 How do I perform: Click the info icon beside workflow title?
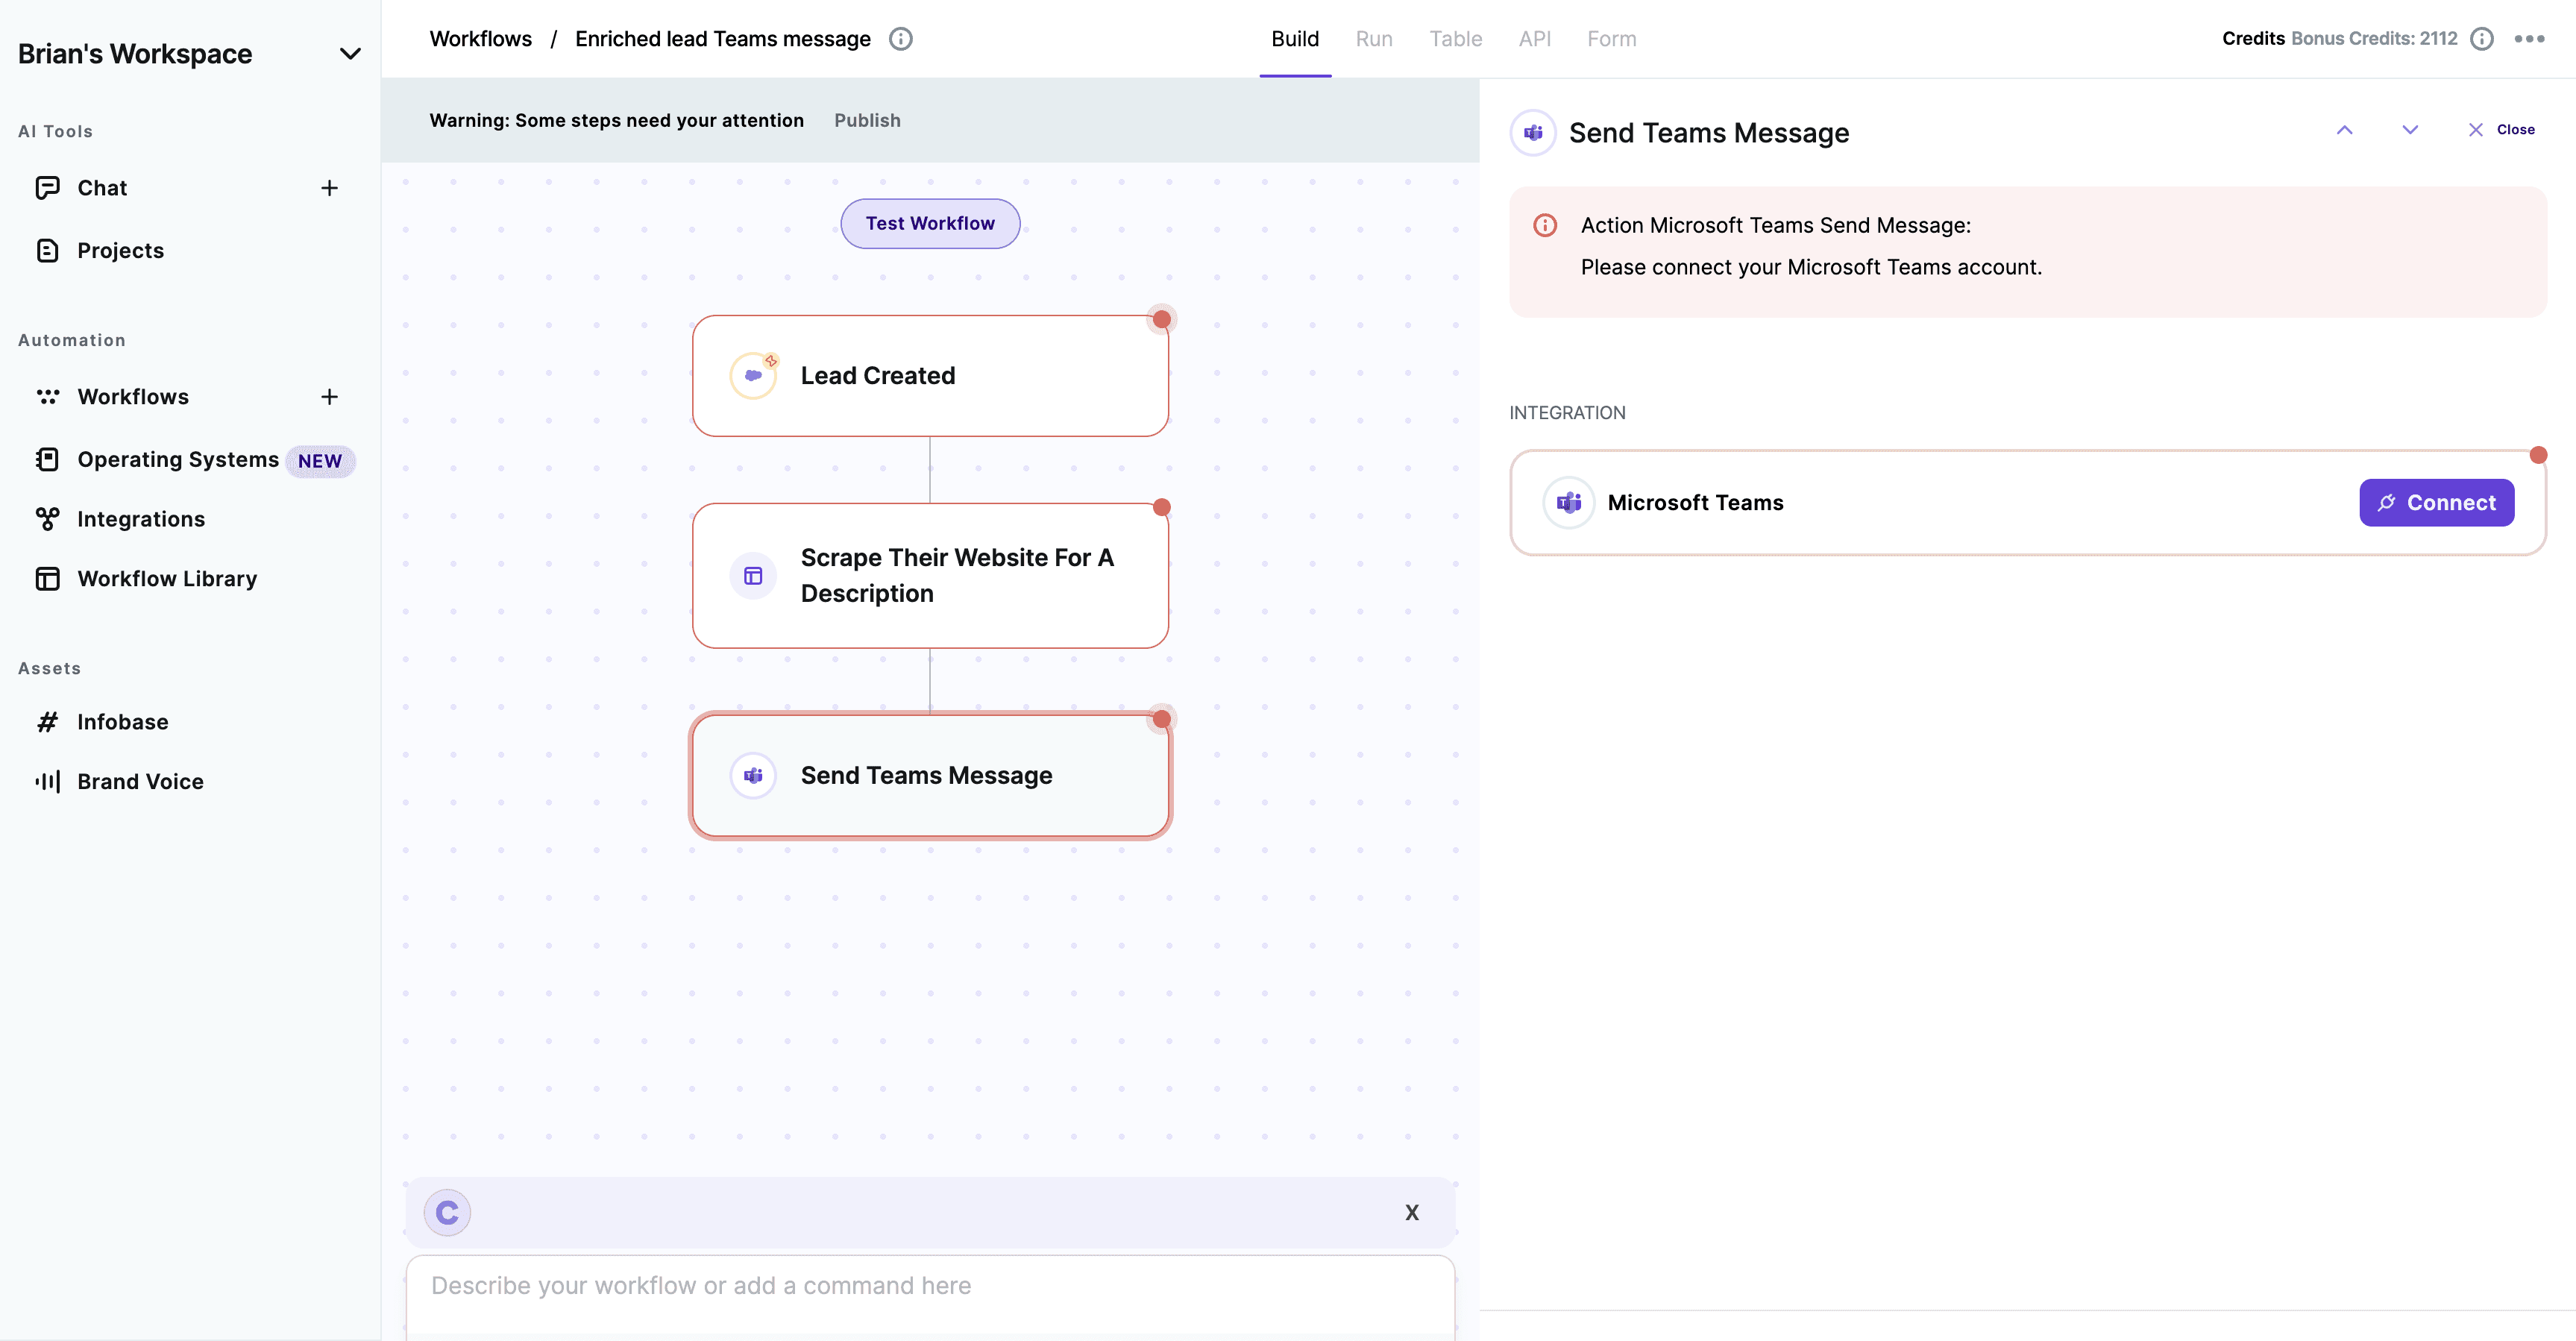(x=900, y=39)
